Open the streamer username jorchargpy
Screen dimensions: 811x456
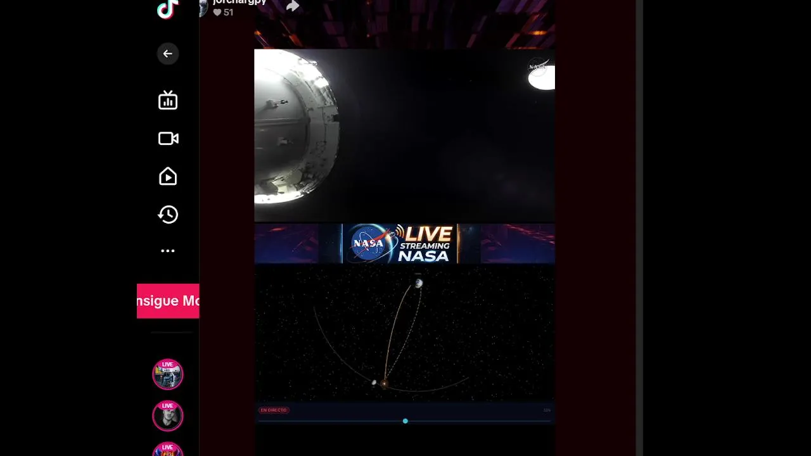click(x=239, y=2)
